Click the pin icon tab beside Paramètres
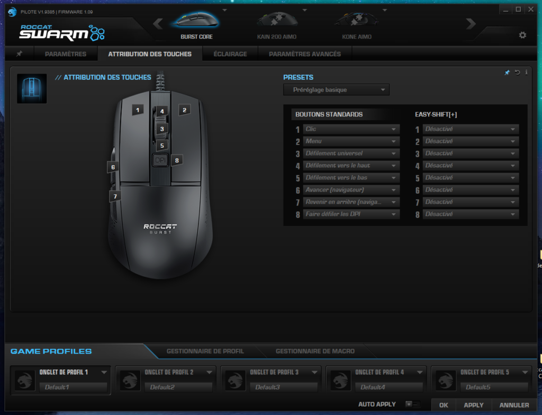The image size is (542, 415). 20,53
